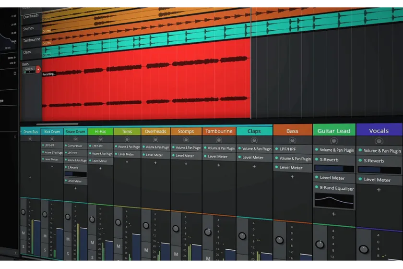Screen dimensions: 403x269
Task: Add a plugin with the plus on Overheads channel
Action: point(155,163)
